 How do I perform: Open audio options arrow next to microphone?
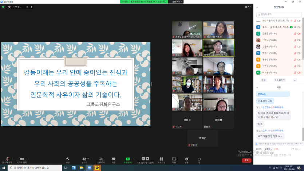(x=12, y=159)
